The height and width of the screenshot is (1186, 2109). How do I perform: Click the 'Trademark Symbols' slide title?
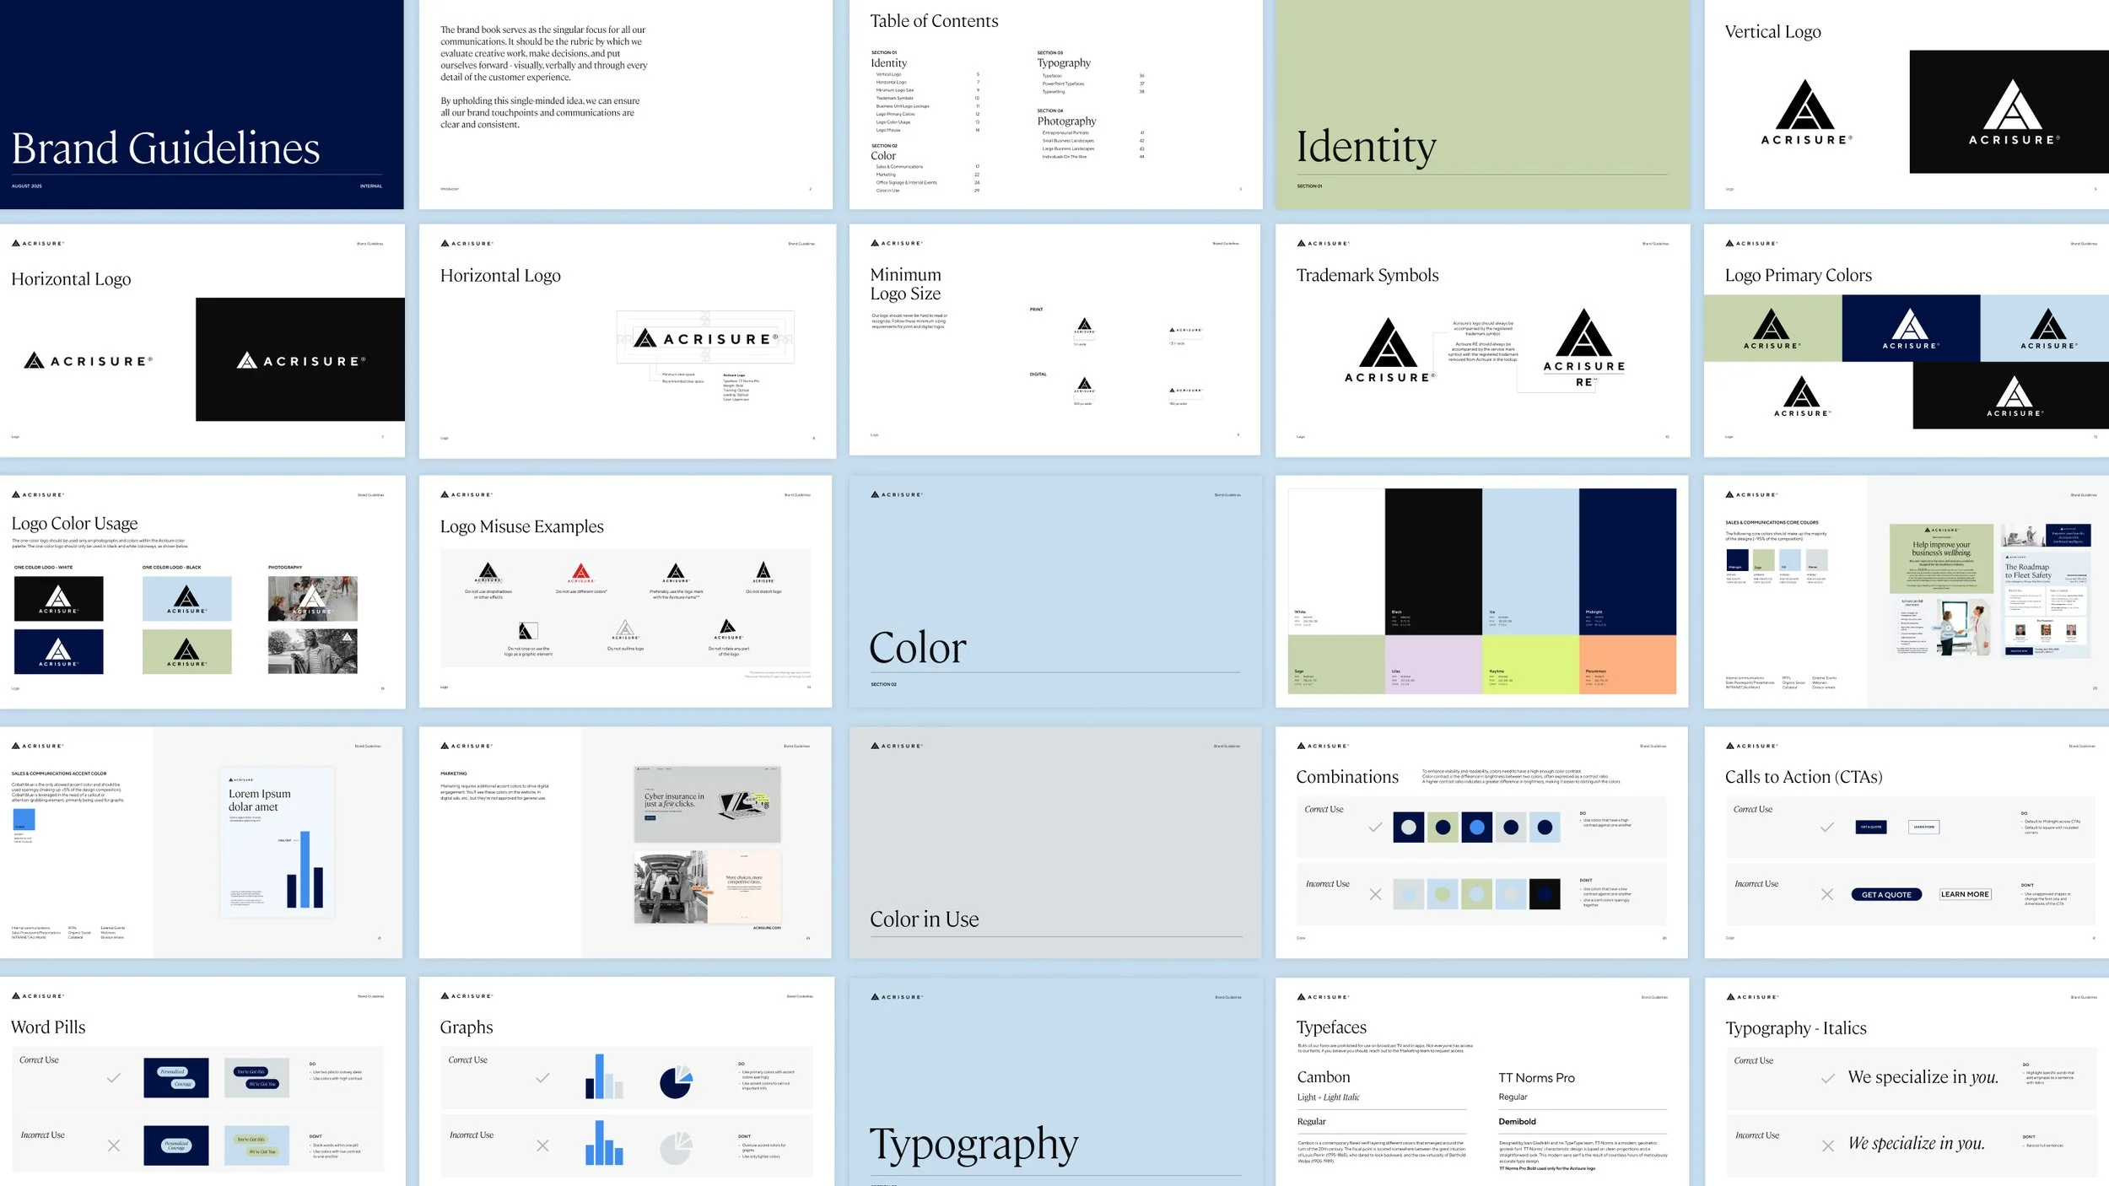1367,275
